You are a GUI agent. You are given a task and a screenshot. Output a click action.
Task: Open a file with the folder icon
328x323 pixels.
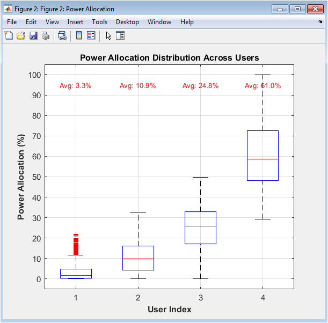[21, 35]
